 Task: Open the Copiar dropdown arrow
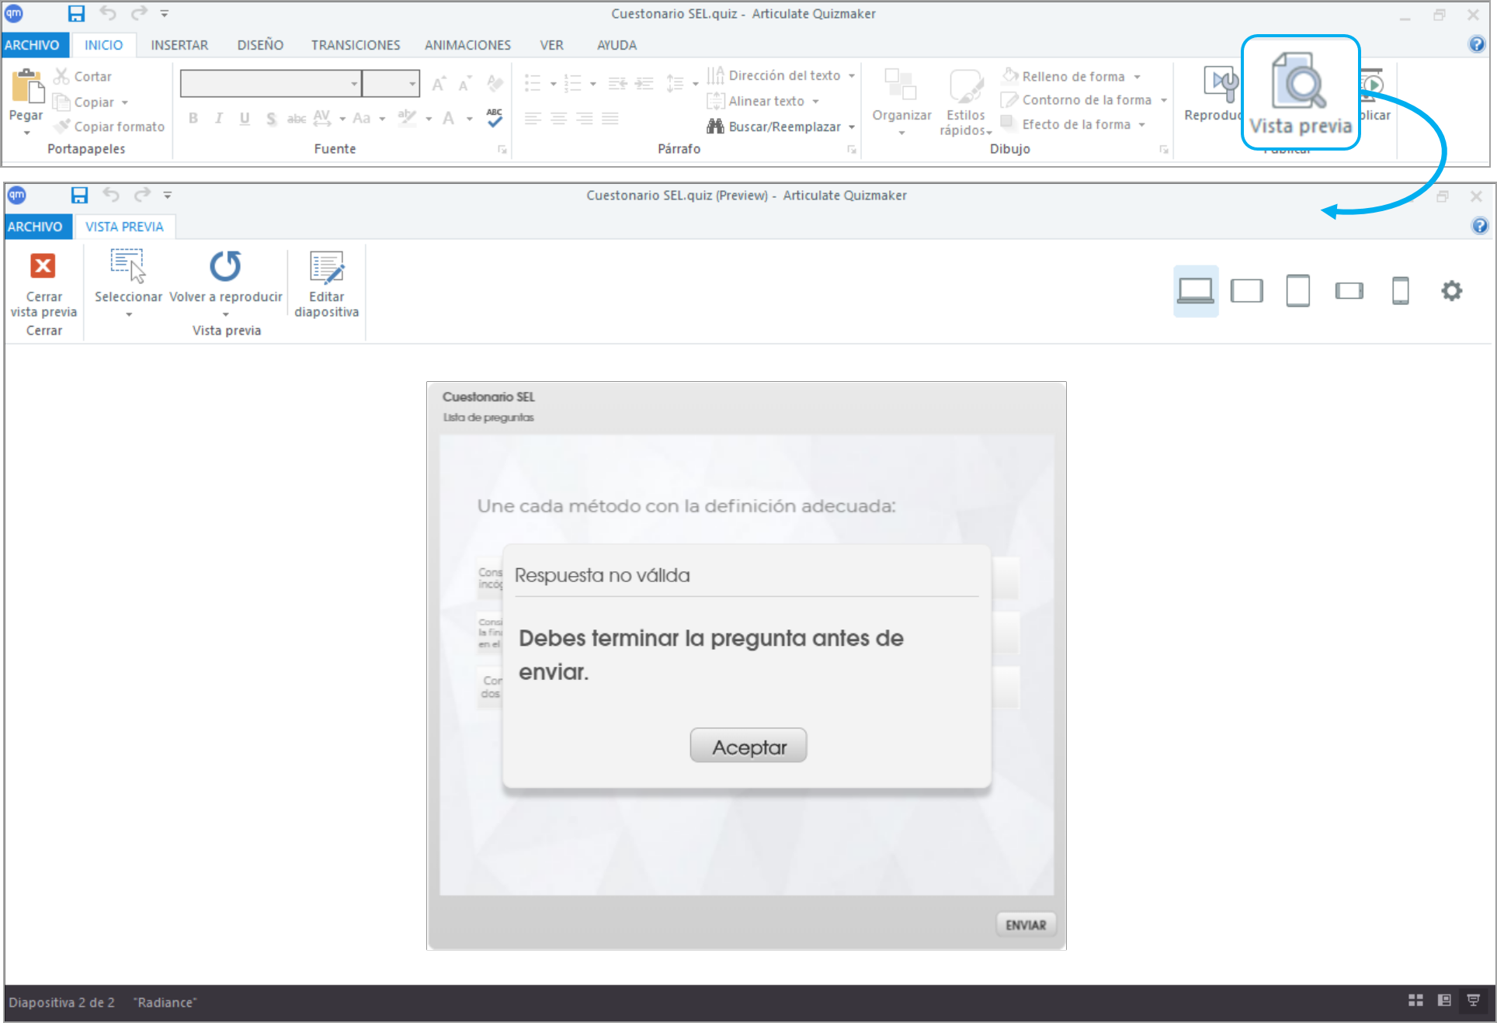pos(125,102)
